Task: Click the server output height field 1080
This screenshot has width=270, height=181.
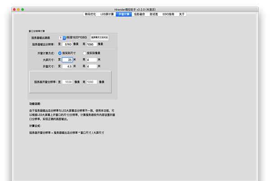Action: [92, 45]
